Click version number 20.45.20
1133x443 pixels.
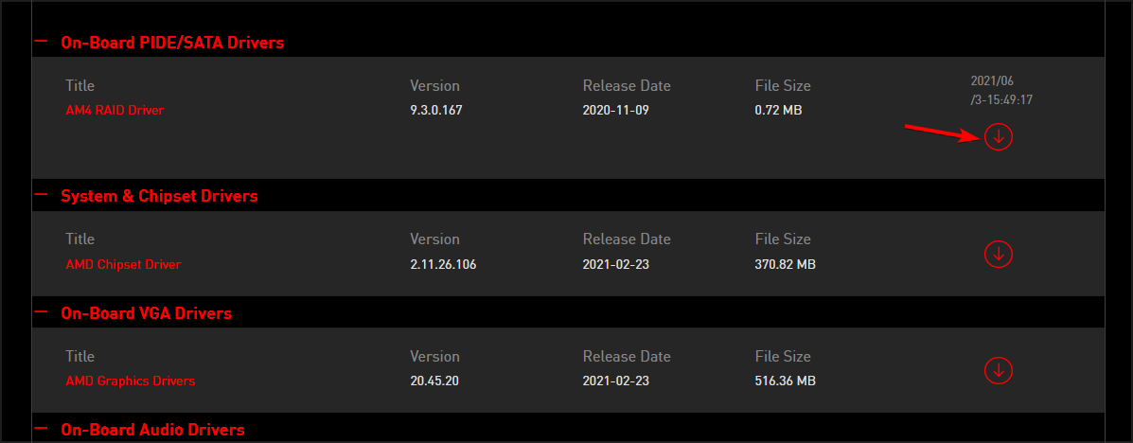pyautogui.click(x=436, y=381)
